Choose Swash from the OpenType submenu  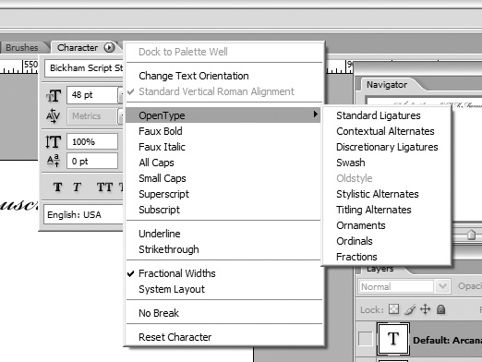point(351,163)
